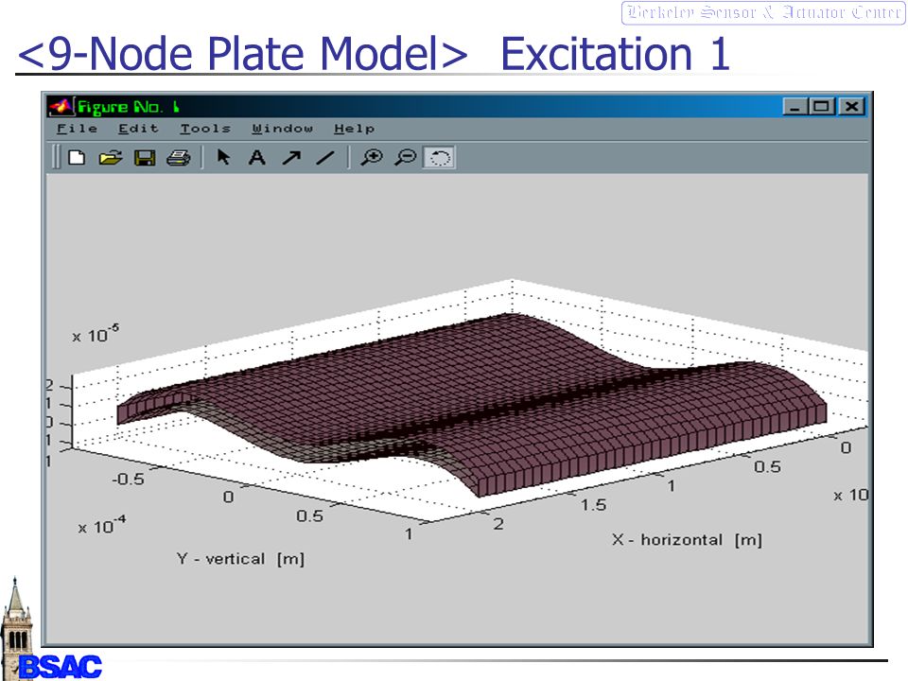The height and width of the screenshot is (681, 908).
Task: Minimize the Figure No. 1 window
Action: tap(795, 107)
